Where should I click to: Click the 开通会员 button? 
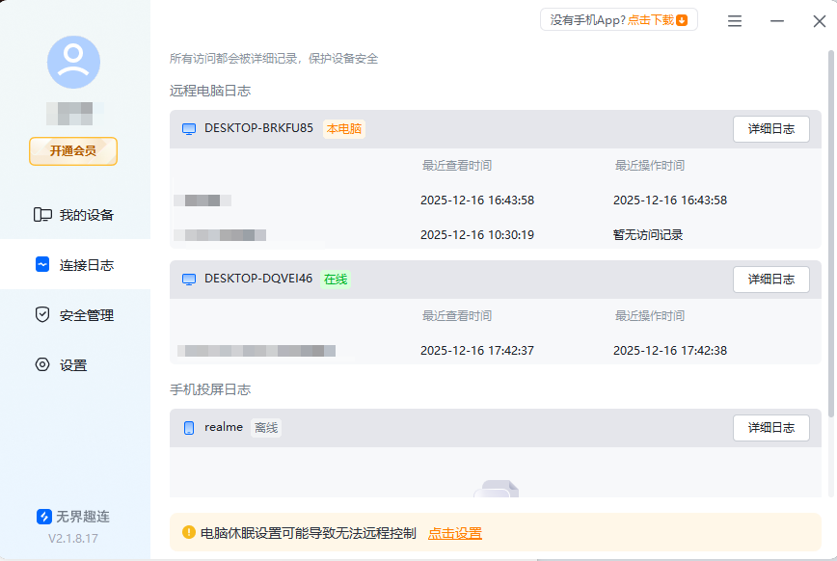[72, 151]
